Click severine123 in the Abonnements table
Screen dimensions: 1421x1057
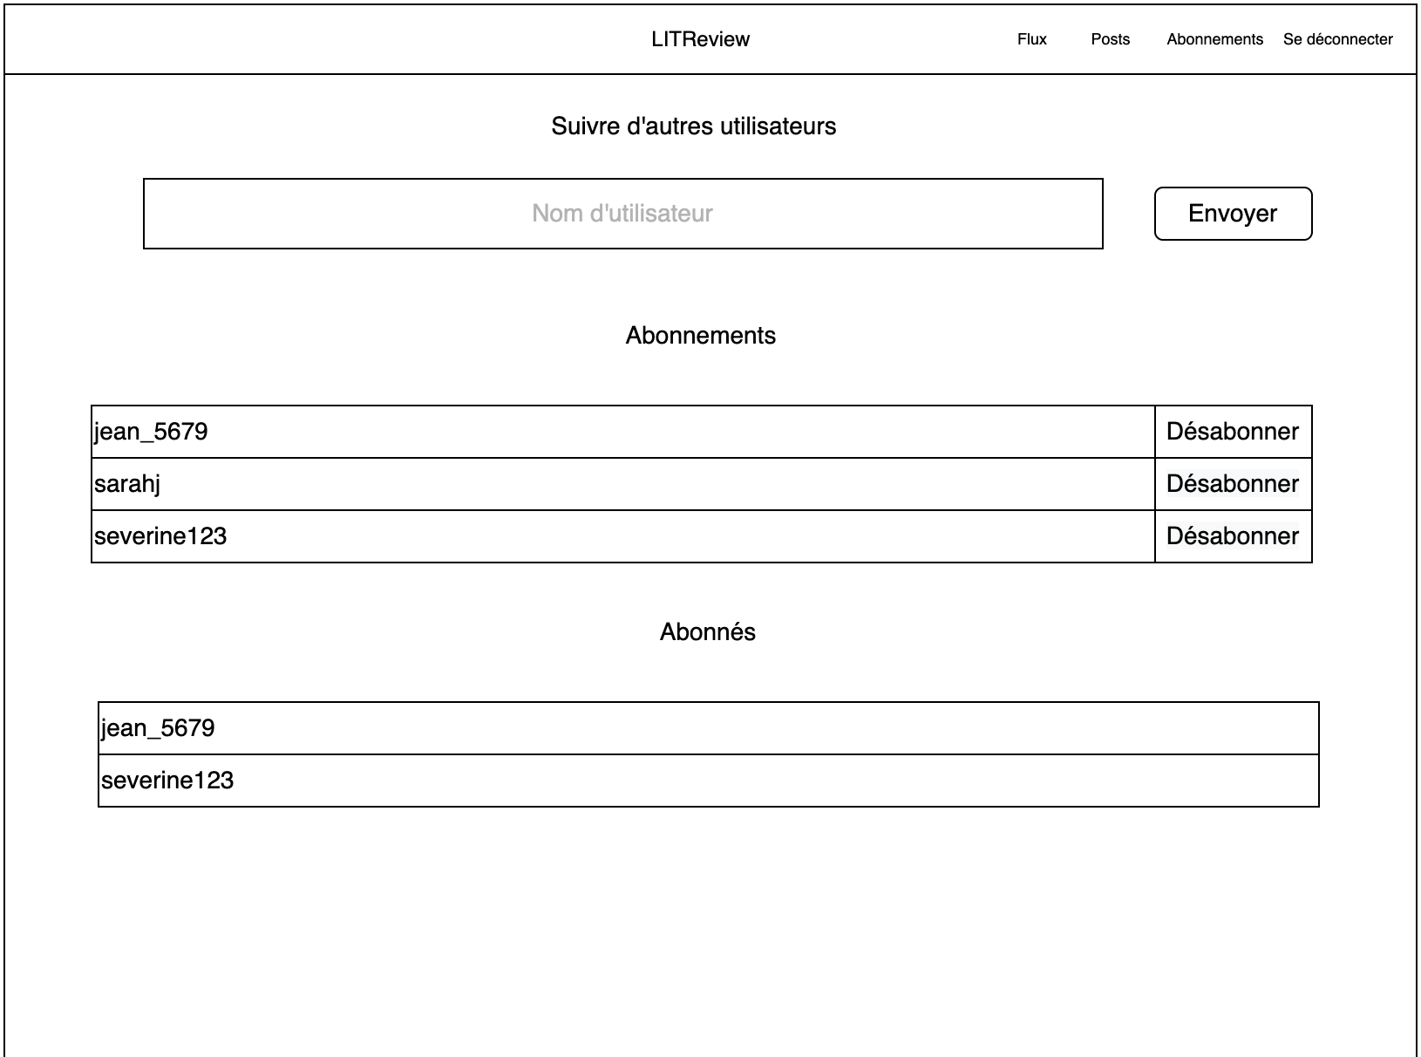[x=160, y=536]
